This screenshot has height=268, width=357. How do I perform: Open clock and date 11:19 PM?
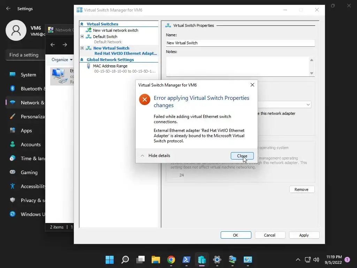[x=334, y=260]
